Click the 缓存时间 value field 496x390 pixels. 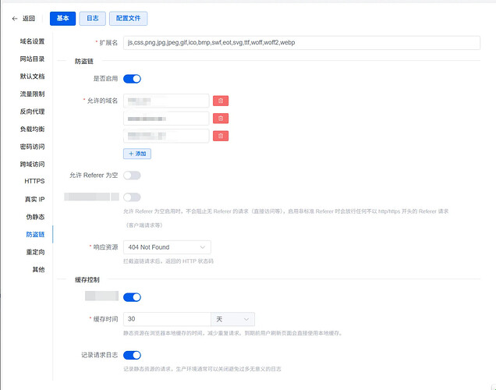coord(167,319)
